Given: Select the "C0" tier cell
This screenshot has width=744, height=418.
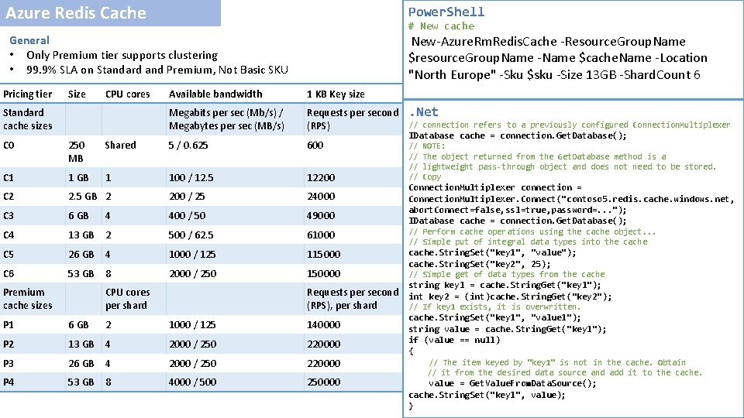Looking at the screenshot, I should [x=9, y=145].
